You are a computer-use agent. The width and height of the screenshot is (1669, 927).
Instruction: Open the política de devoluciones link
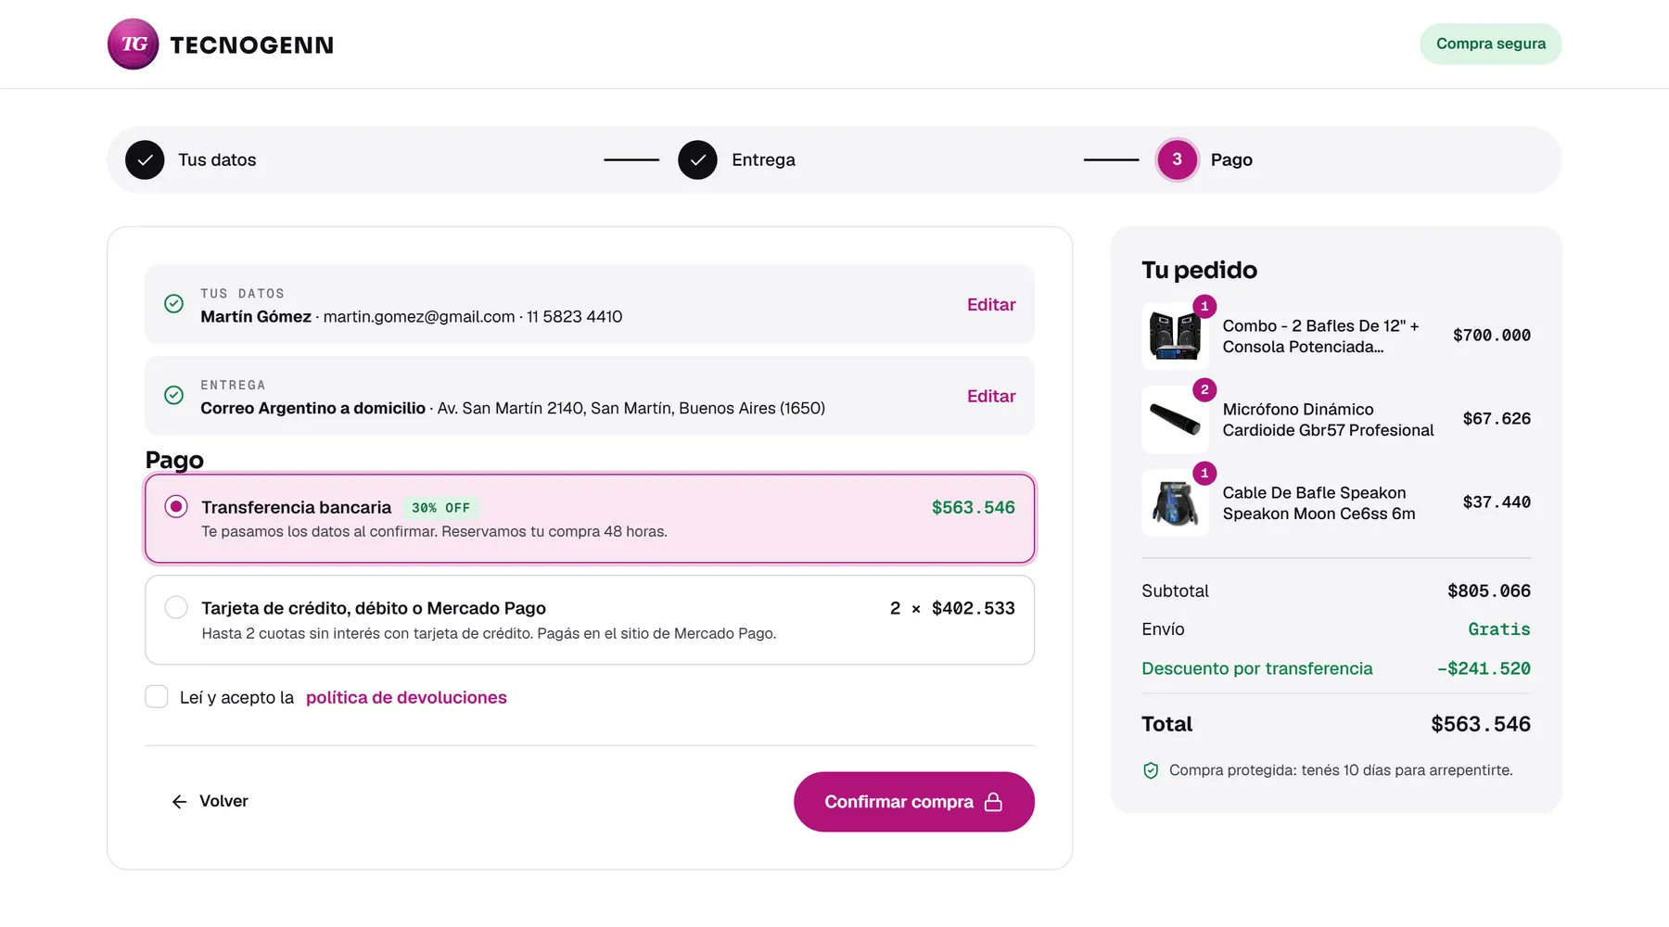point(406,697)
